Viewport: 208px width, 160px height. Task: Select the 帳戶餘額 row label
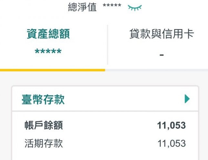(x=43, y=125)
